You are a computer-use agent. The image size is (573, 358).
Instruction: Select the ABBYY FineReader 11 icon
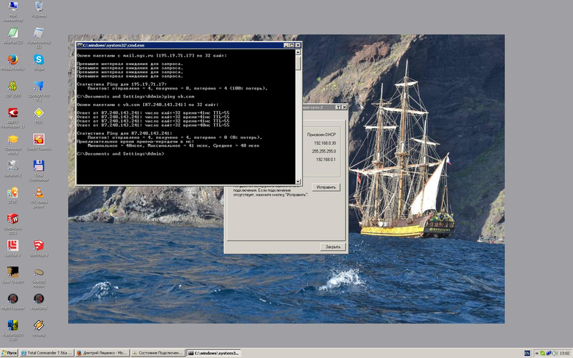point(12,113)
